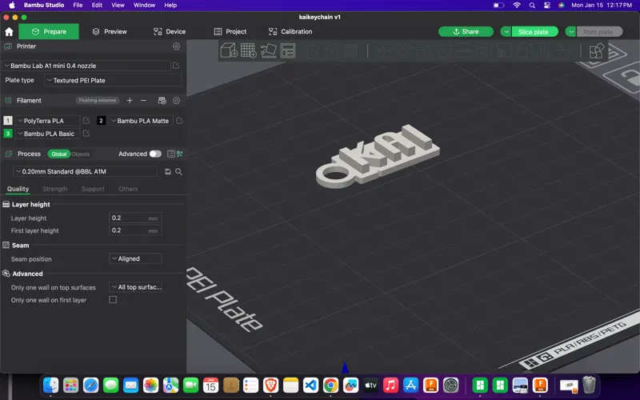Open the Slice plate options arrow
Screen dimensions: 640x400
(x=506, y=32)
